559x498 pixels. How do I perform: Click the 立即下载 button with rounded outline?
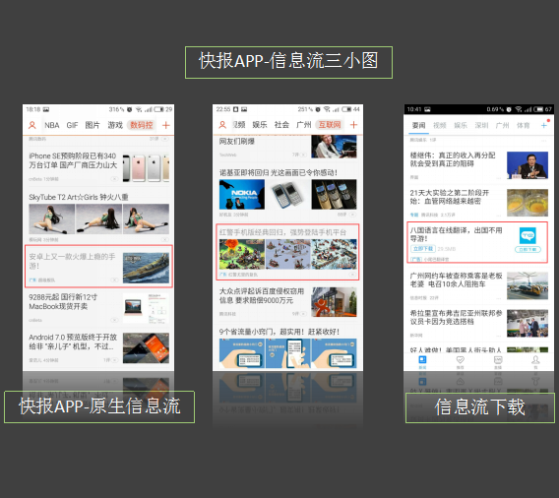click(x=528, y=250)
